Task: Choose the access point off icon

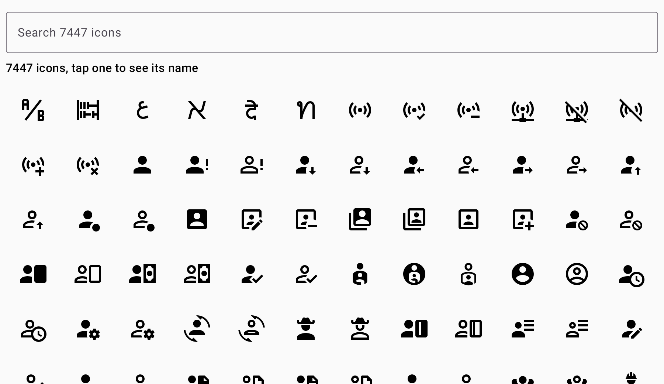Action: click(x=631, y=110)
